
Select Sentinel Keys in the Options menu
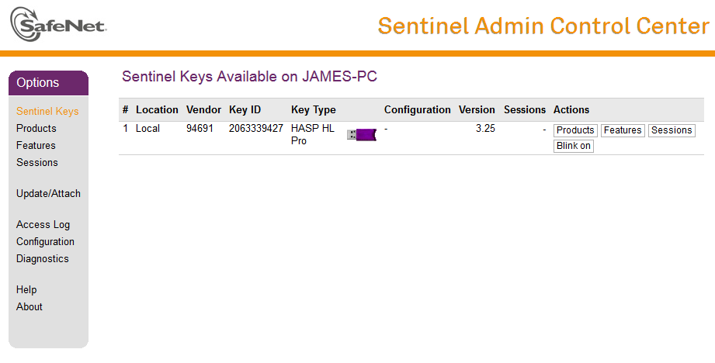click(x=47, y=111)
